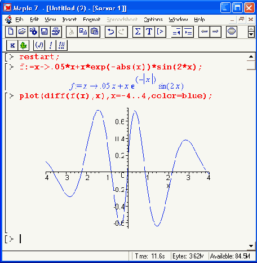Click toolbar scroll down arrow at right

coord(251,35)
